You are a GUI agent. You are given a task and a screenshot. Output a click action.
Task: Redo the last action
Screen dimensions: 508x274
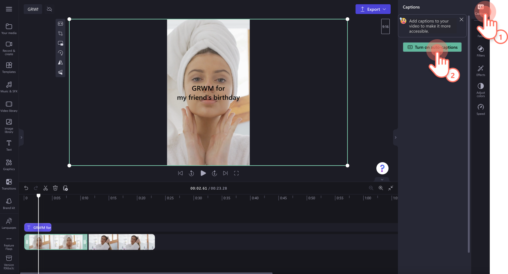(x=36, y=188)
